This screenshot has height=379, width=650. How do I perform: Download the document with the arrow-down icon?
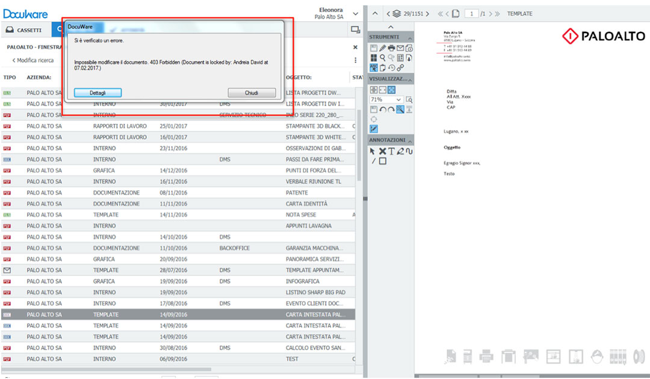click(x=409, y=58)
